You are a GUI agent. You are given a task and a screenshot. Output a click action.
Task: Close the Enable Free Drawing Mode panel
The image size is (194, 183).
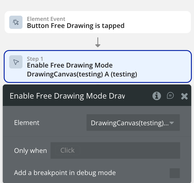coord(184,96)
